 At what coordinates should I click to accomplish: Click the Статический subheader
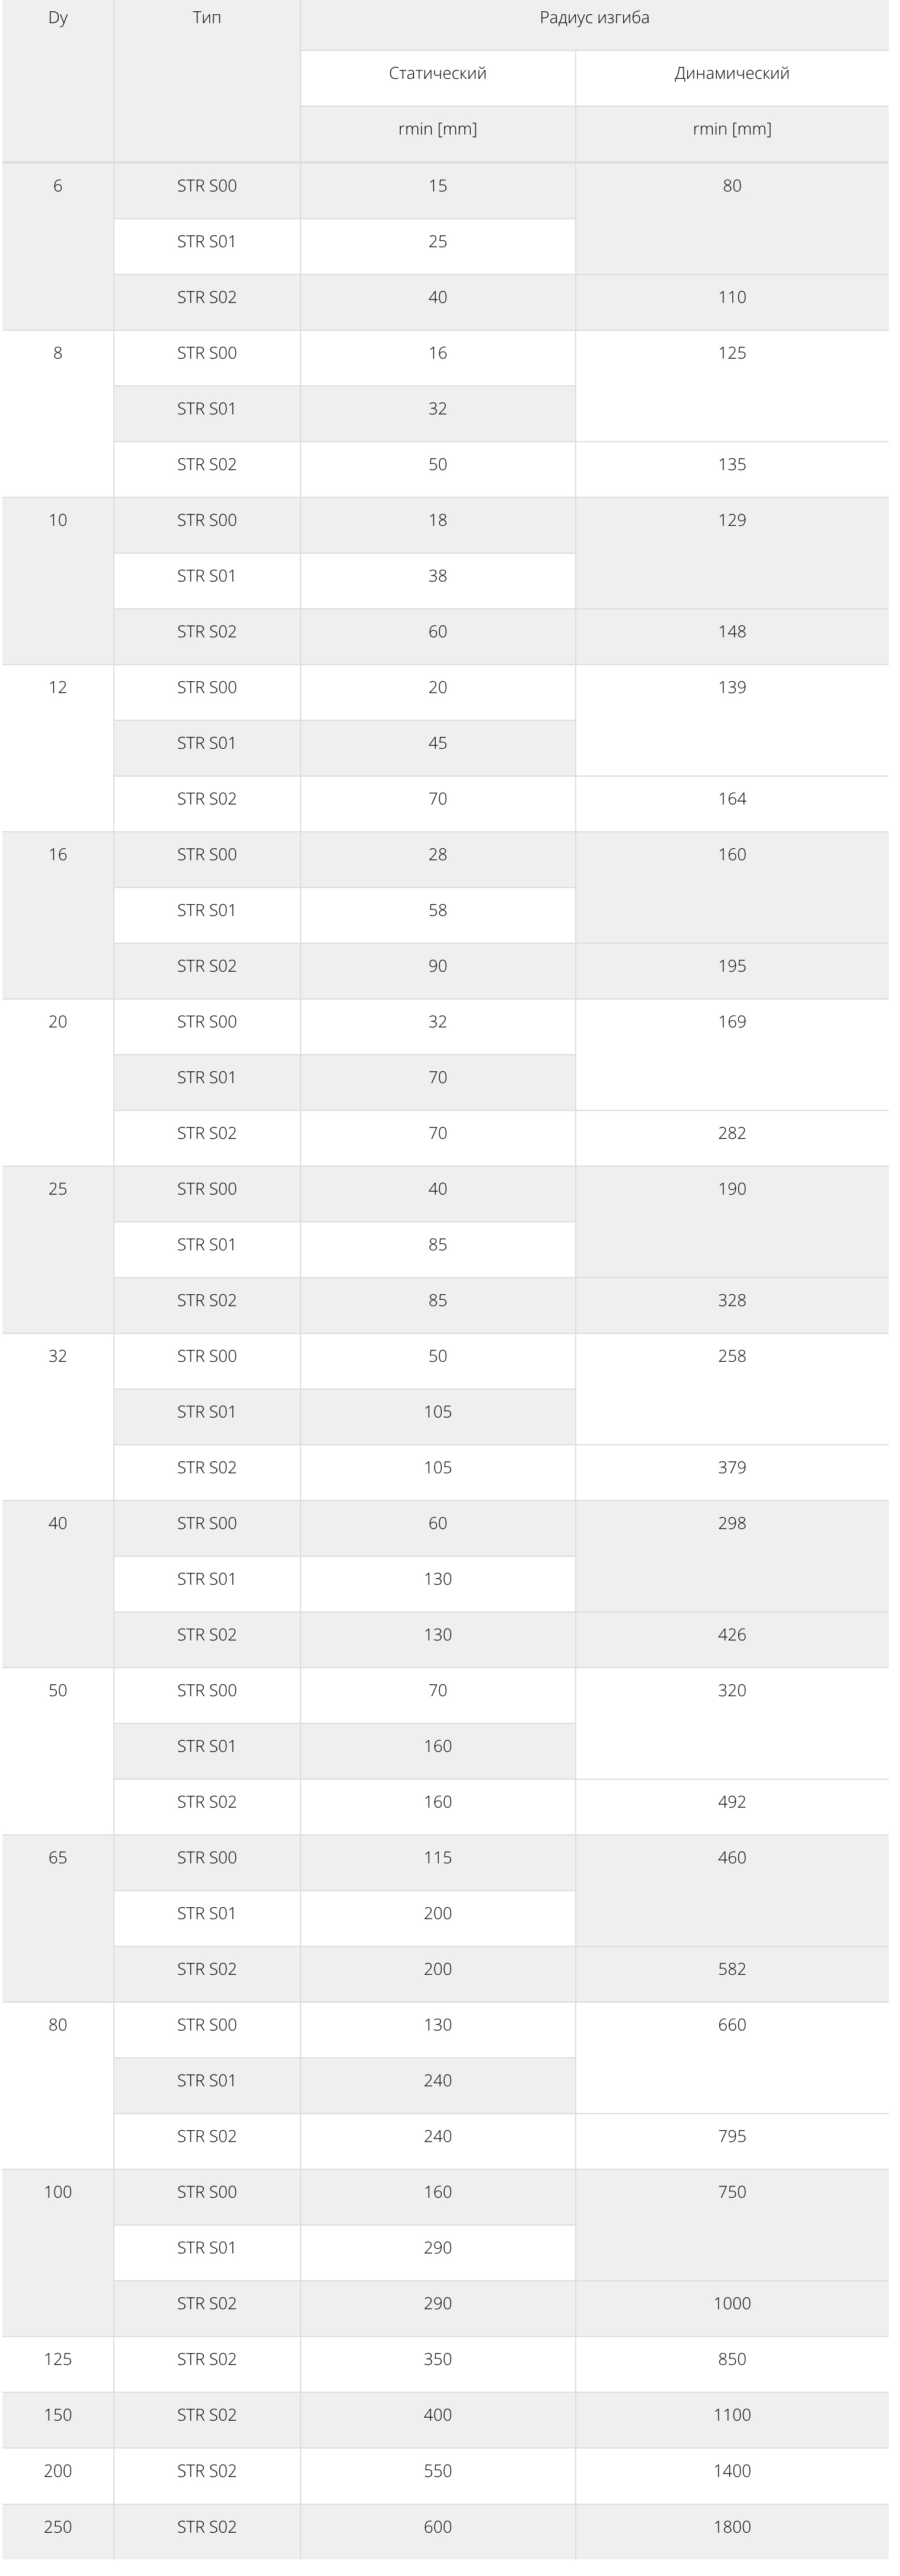coord(438,73)
